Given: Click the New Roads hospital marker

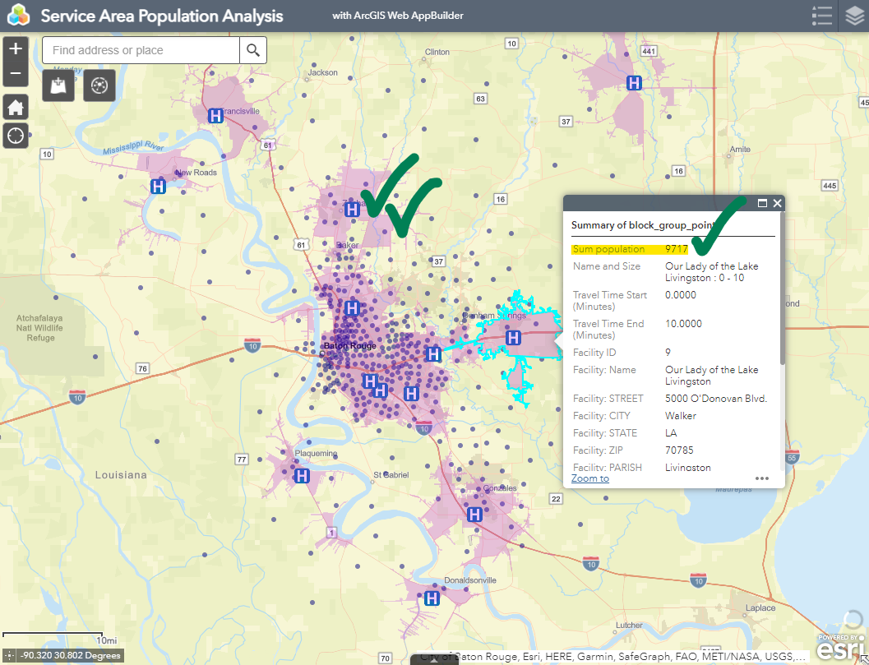Looking at the screenshot, I should [x=159, y=187].
